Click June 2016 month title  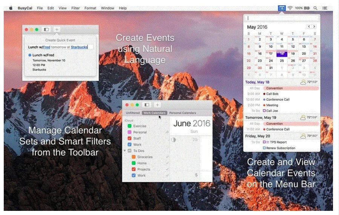(x=192, y=123)
